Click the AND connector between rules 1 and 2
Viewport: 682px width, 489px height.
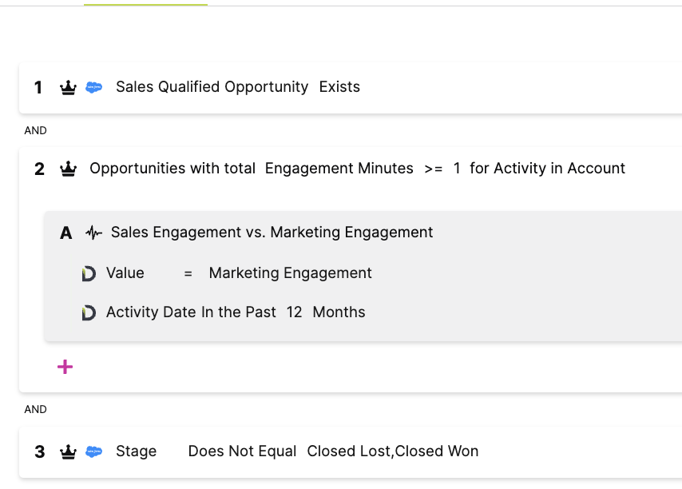[x=35, y=130]
